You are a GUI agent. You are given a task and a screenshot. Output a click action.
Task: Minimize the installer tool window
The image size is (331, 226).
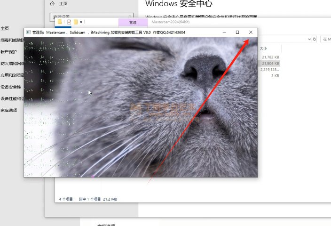tap(224, 32)
